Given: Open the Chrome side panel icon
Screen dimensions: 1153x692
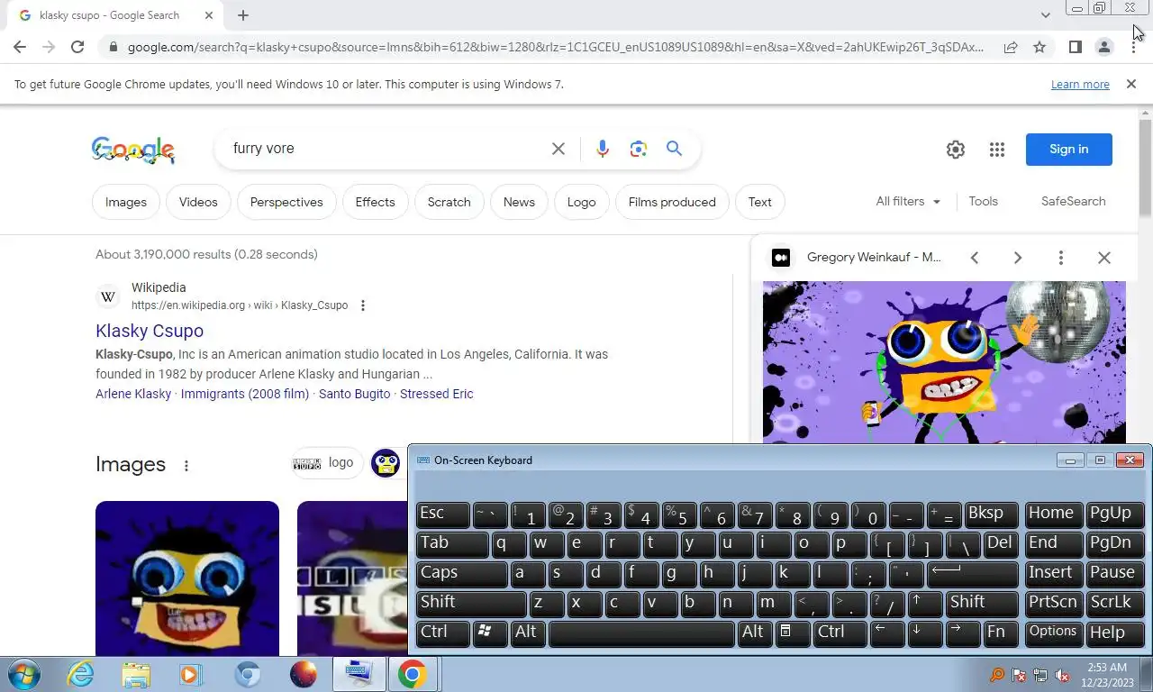Looking at the screenshot, I should [1075, 47].
